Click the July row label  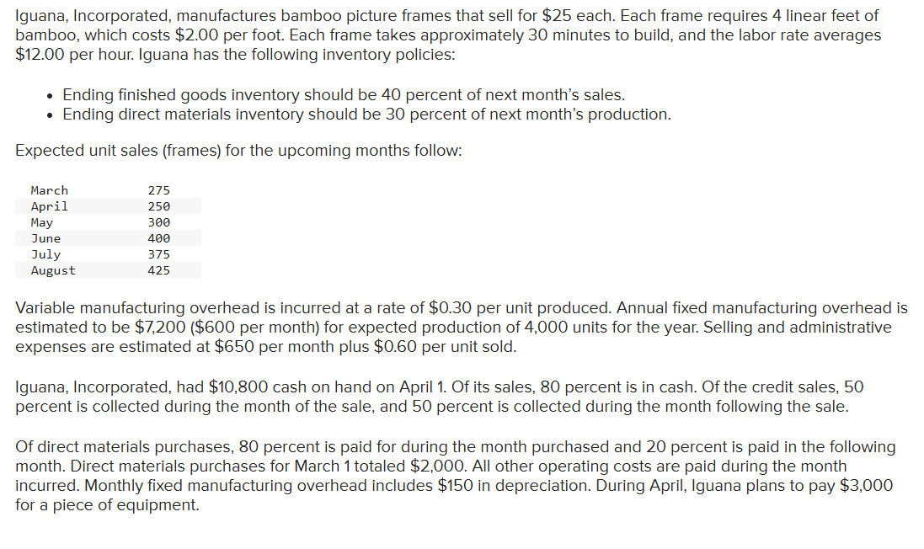(x=46, y=254)
